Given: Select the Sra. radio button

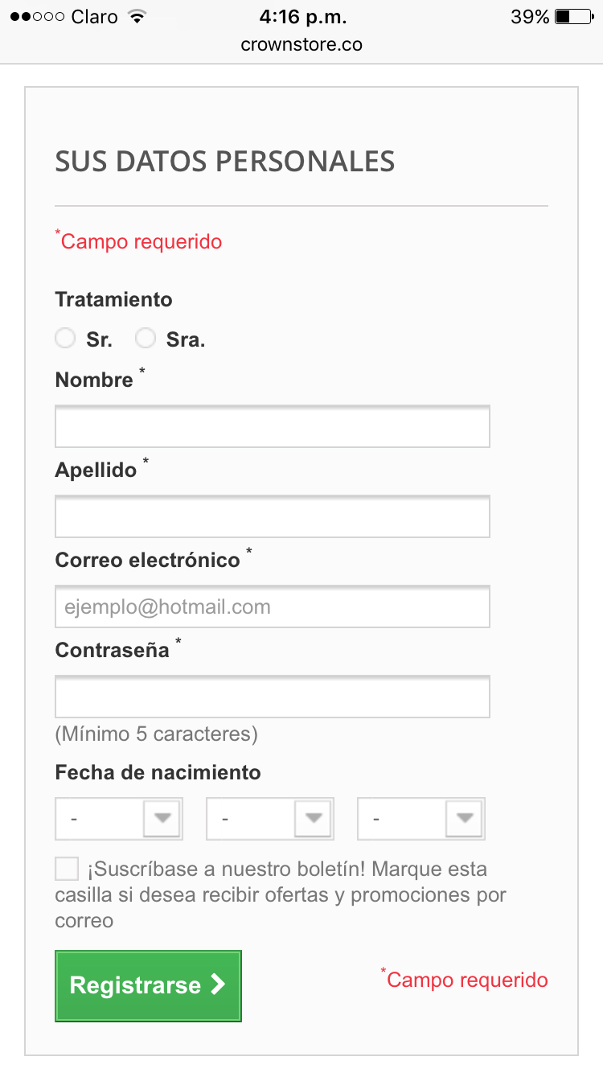Looking at the screenshot, I should pos(146,339).
